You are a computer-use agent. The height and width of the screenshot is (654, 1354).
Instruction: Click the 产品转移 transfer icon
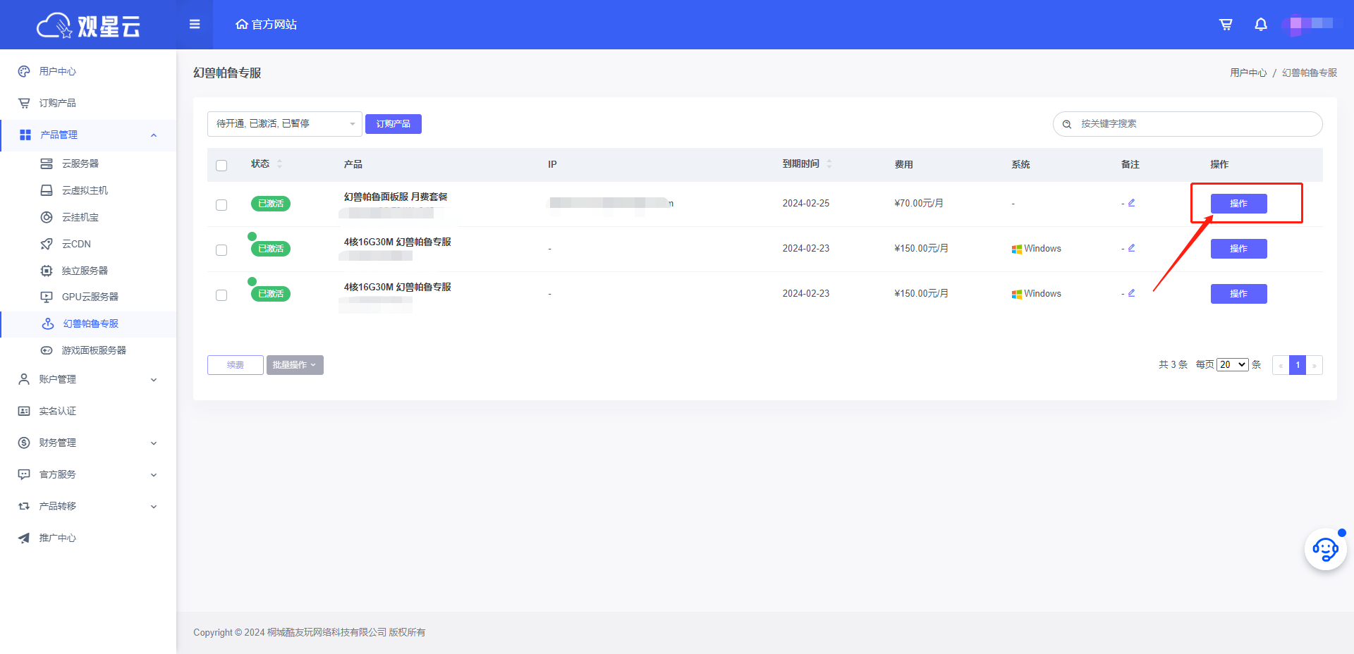point(24,506)
